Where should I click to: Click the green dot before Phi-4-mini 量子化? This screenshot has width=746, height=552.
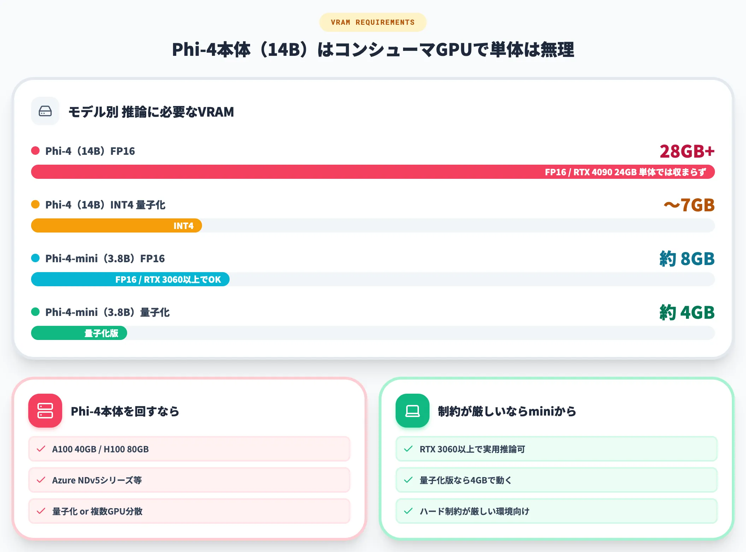click(35, 312)
